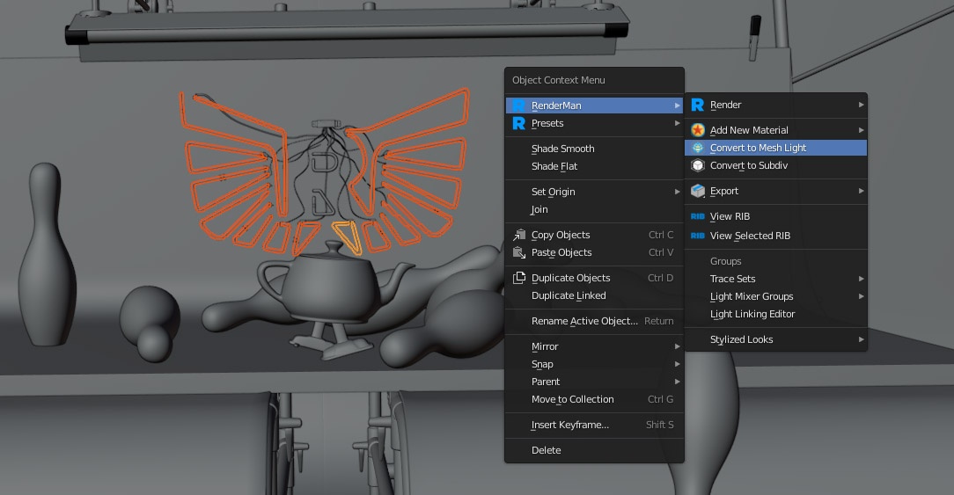Viewport: 954px width, 495px height.
Task: Click the Convert to Subdiv icon
Action: 698,165
